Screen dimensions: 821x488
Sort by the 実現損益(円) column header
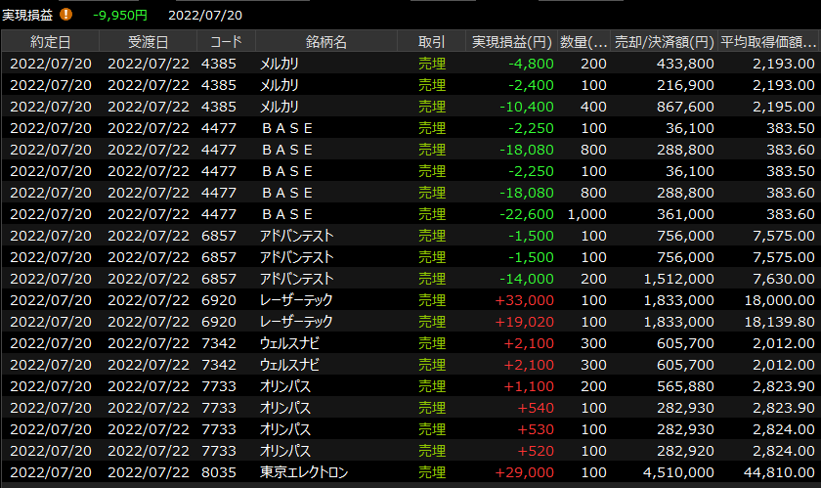tap(511, 42)
